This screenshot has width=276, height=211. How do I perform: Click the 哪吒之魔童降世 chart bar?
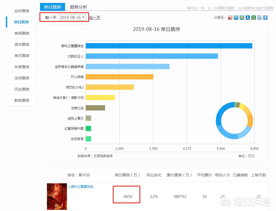coord(169,46)
